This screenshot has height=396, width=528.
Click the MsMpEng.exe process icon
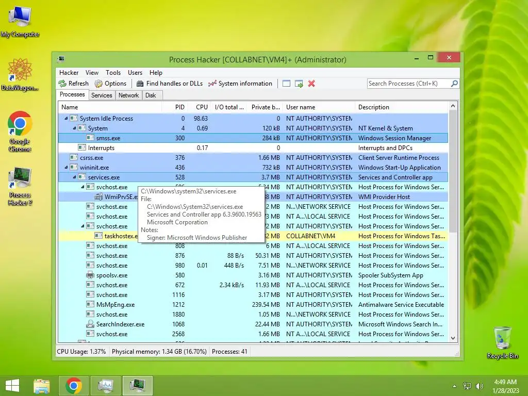pyautogui.click(x=90, y=304)
